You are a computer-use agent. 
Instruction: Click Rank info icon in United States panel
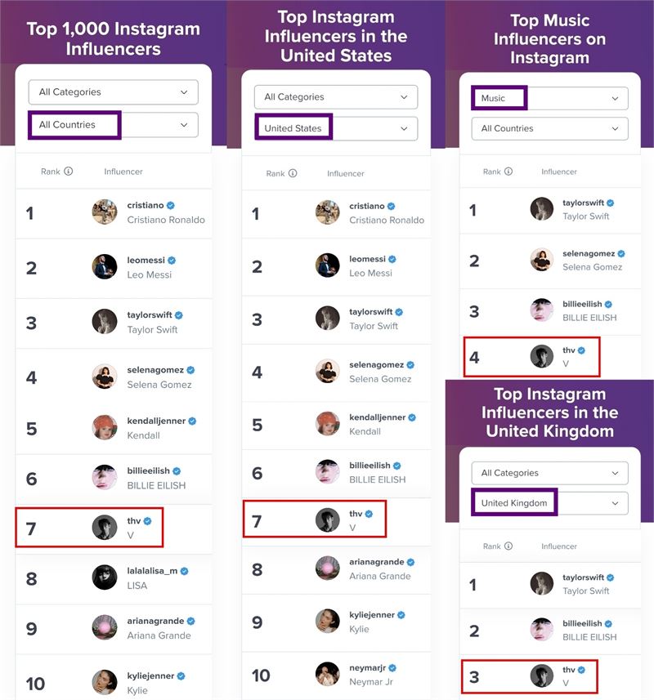(293, 173)
